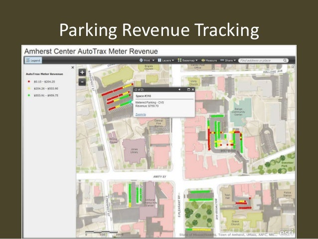This screenshot has width=318, height=239.
Task: Click the Print tool
Action: coord(145,60)
